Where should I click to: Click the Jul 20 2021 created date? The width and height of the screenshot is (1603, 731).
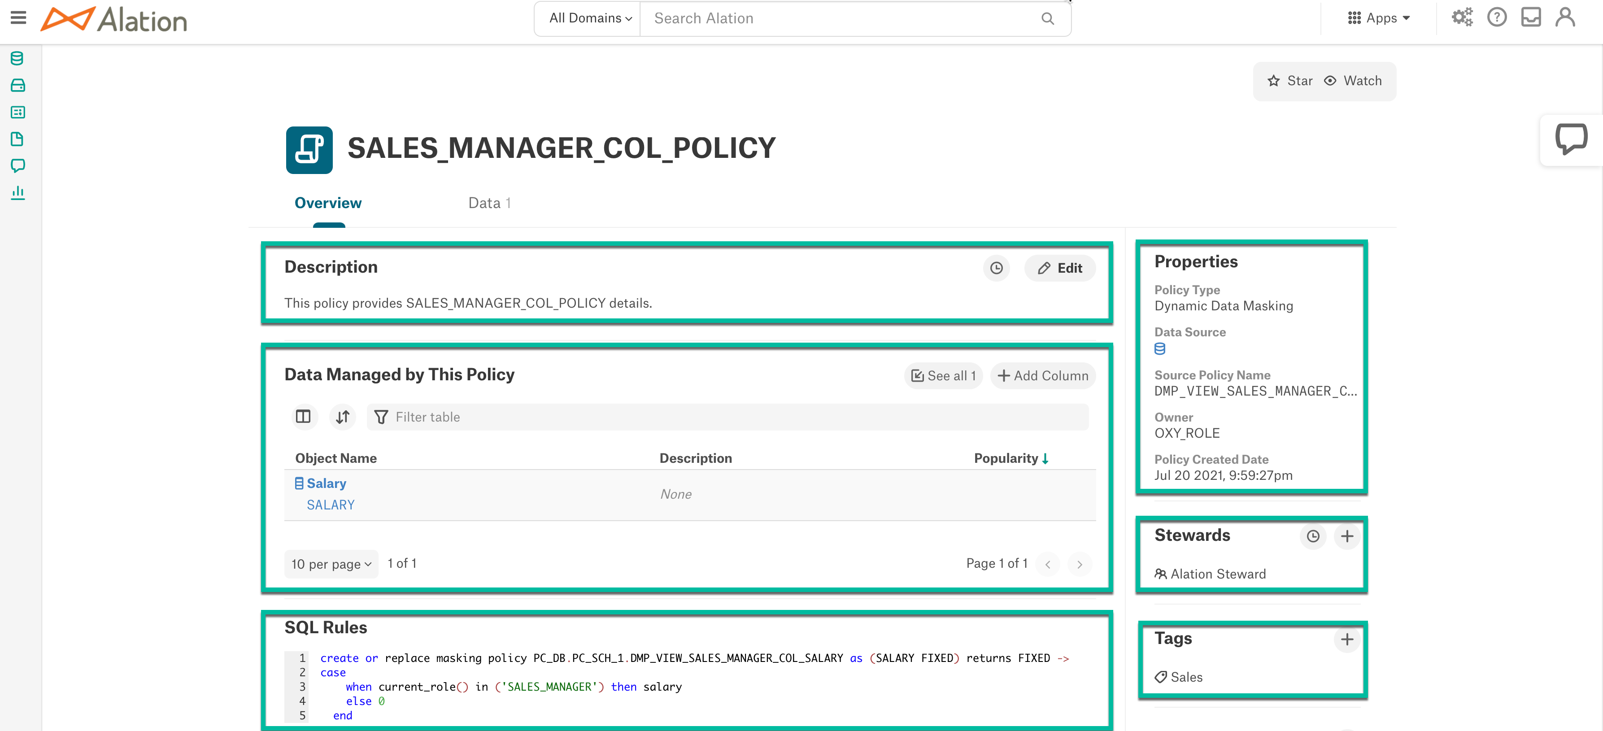(x=1223, y=476)
